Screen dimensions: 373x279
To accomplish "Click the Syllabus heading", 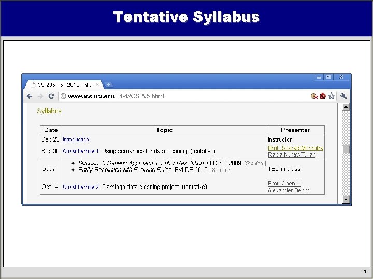I will [x=49, y=111].
